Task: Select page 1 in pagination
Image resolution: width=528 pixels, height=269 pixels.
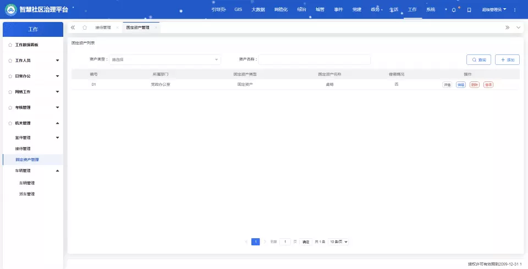Action: 256,241
